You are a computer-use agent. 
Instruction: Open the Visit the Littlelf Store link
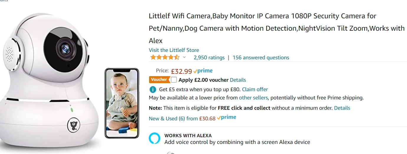click(x=174, y=50)
